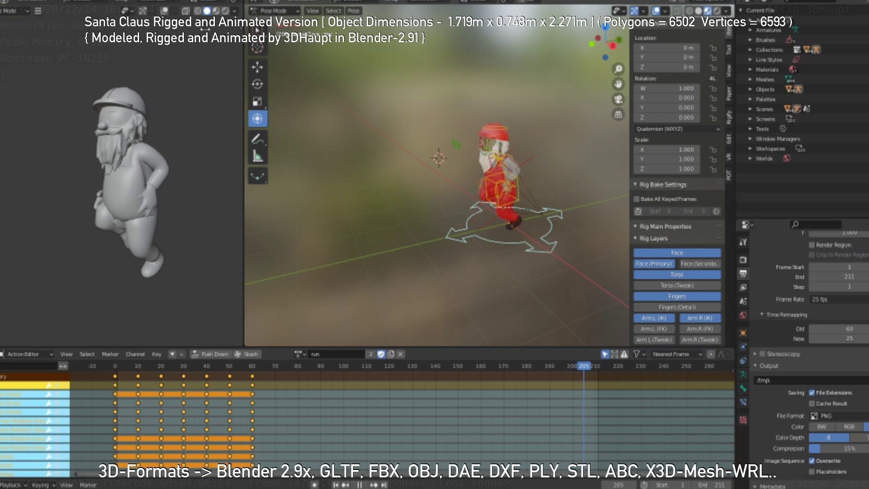
Task: Toggle the Torso (Tweak) rig layer
Action: [x=677, y=285]
